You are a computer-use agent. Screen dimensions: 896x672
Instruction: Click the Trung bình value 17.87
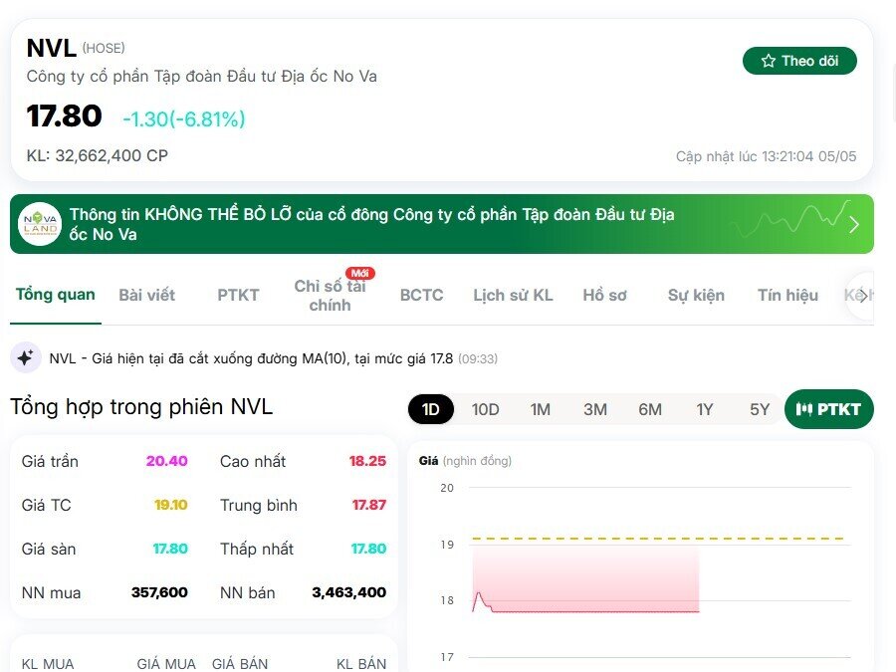[369, 505]
